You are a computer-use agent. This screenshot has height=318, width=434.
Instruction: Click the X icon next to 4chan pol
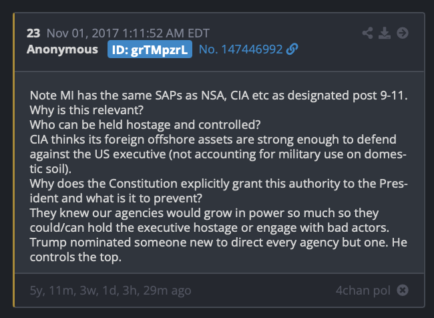point(402,290)
